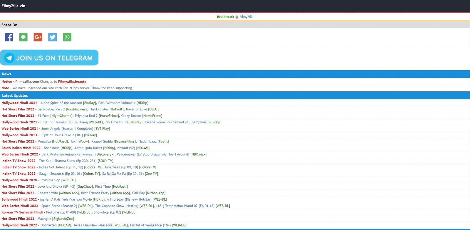This screenshot has width=470, height=230.
Task: Open Aaradugula Bullet link
Action: (x=88, y=148)
